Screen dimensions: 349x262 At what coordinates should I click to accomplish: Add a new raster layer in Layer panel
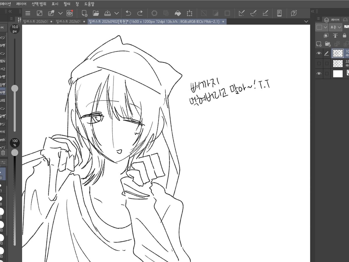(319, 44)
